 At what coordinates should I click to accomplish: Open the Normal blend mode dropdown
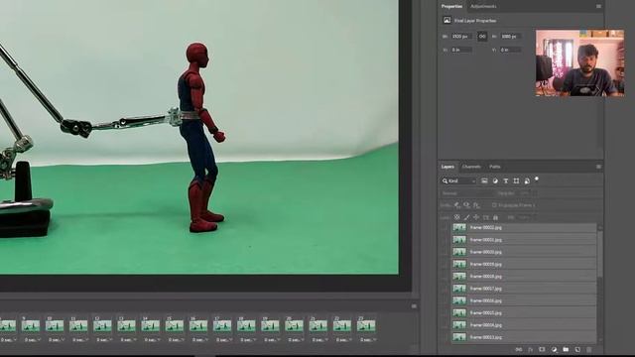[467, 193]
